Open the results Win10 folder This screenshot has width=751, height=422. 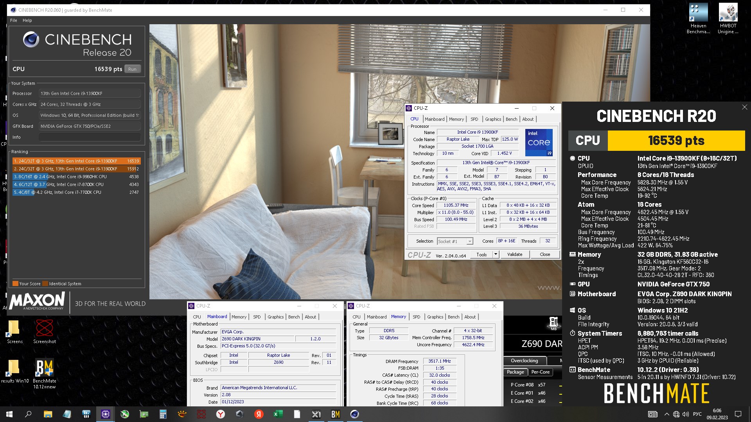pyautogui.click(x=14, y=371)
